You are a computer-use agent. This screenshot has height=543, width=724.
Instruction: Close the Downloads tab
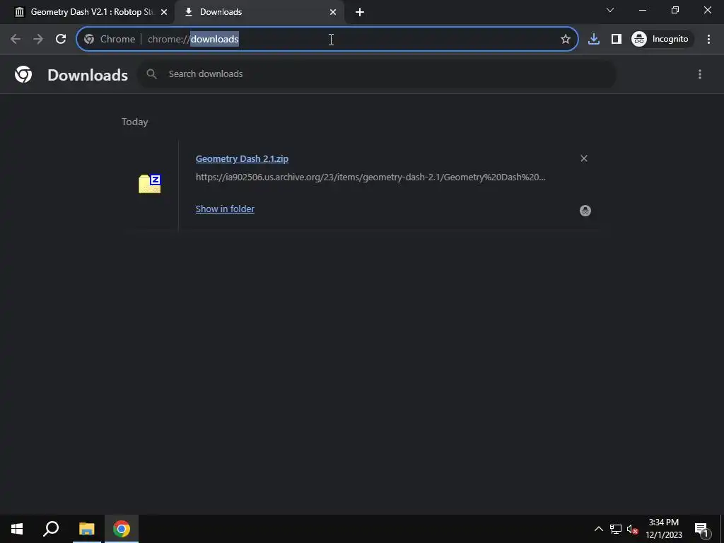pyautogui.click(x=333, y=12)
